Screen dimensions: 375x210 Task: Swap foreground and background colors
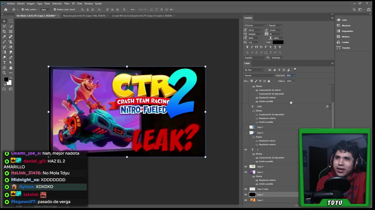point(10,78)
